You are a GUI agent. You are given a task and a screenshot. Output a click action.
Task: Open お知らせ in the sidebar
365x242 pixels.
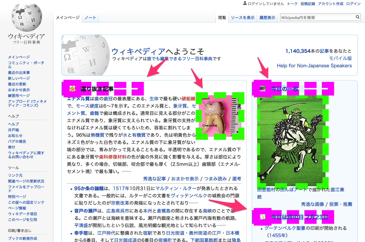coord(15,136)
